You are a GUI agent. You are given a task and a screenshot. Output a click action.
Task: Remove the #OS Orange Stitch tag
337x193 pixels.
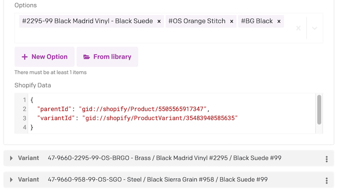(x=232, y=21)
